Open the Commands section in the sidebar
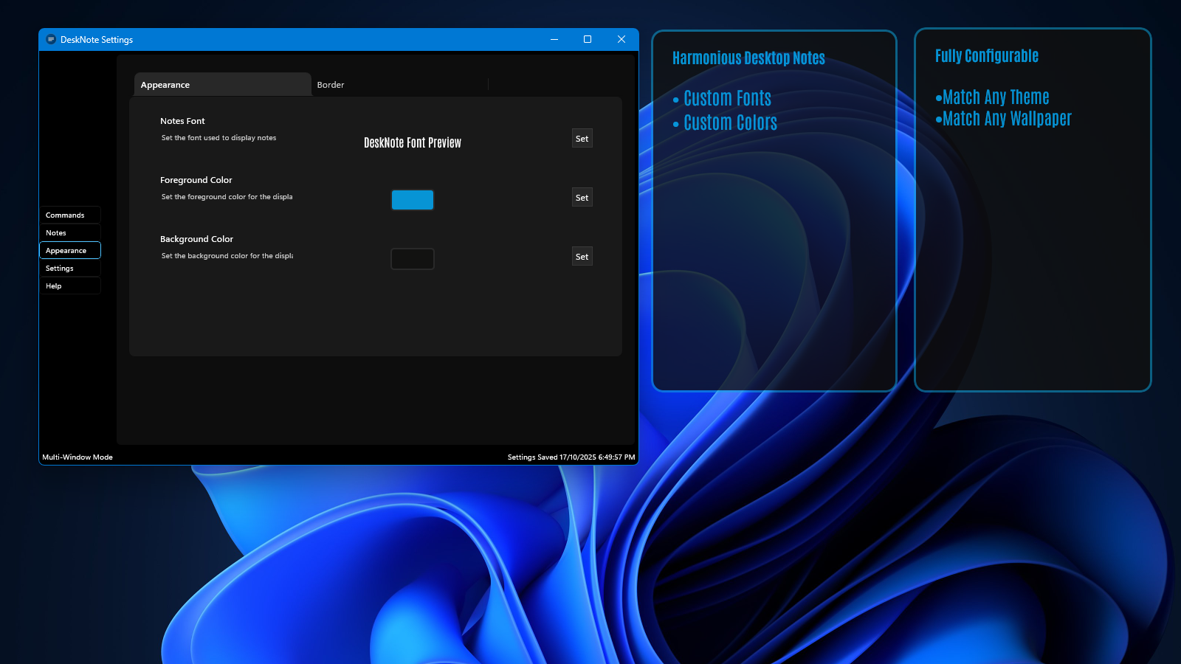 pos(69,215)
